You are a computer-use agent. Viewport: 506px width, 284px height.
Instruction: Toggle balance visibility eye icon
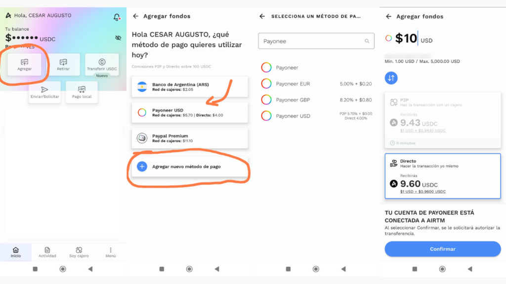118,38
